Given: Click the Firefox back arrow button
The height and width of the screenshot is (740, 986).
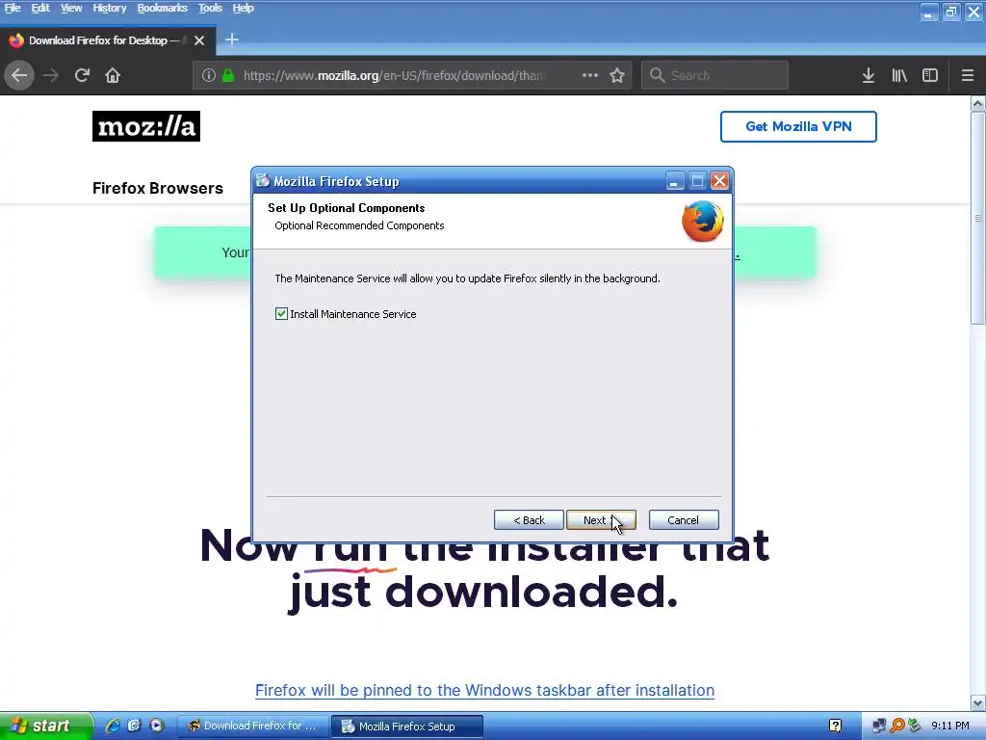Looking at the screenshot, I should (x=19, y=75).
